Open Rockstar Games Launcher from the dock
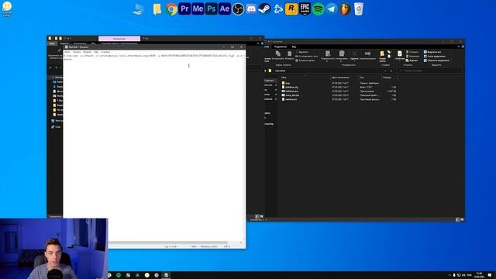The image size is (496, 279). click(291, 9)
